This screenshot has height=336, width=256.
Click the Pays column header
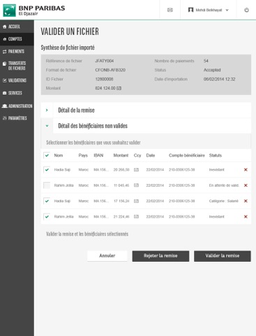[83, 155]
